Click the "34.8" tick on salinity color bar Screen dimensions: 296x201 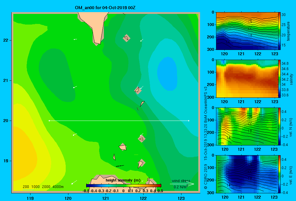pyautogui.click(x=285, y=63)
